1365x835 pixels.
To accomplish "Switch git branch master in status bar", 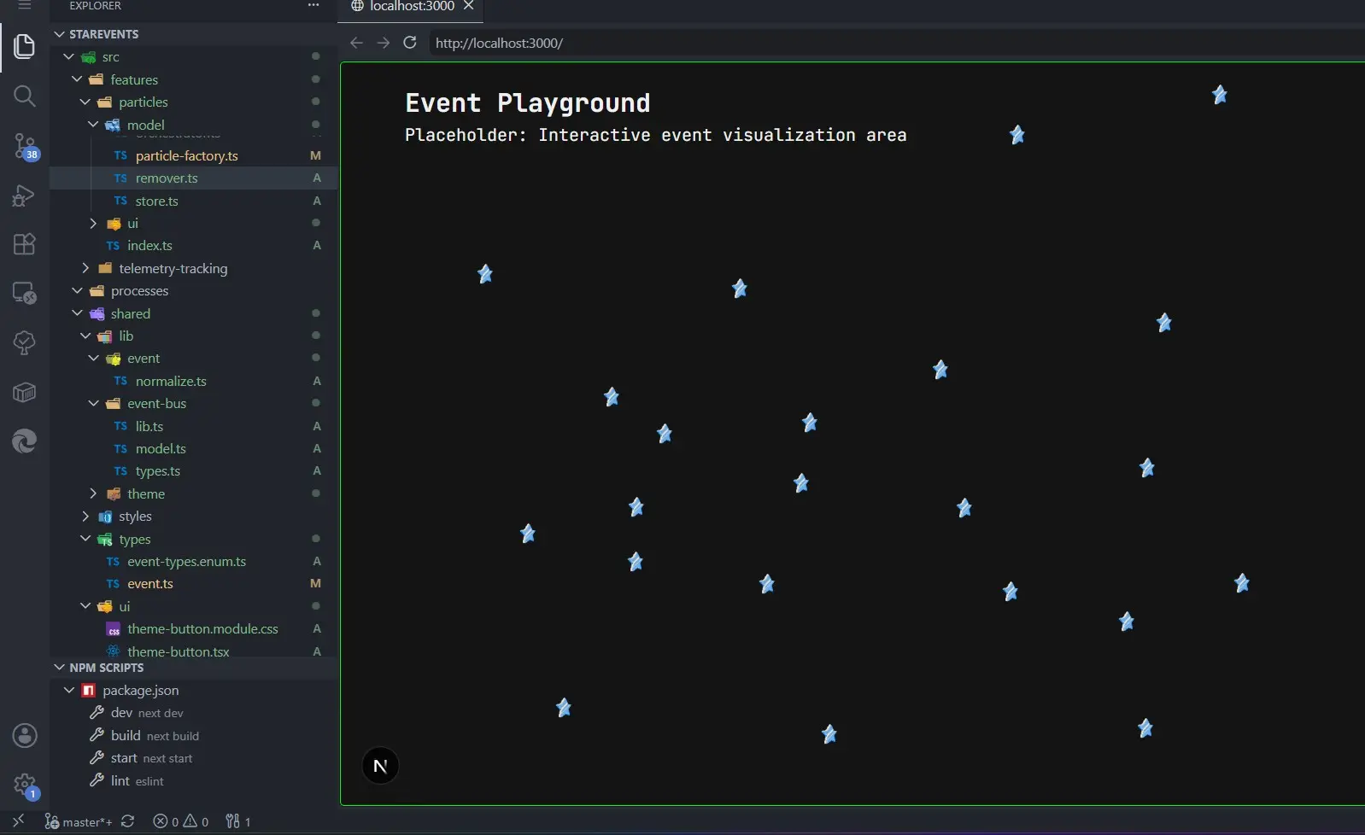I will [x=78, y=821].
